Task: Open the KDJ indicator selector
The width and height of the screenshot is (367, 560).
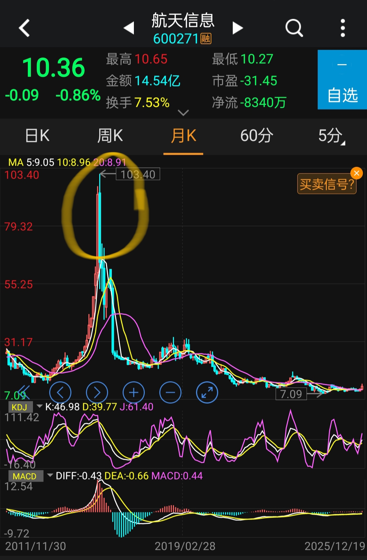Action: 25,407
